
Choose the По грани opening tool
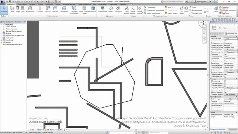[x=181, y=10]
